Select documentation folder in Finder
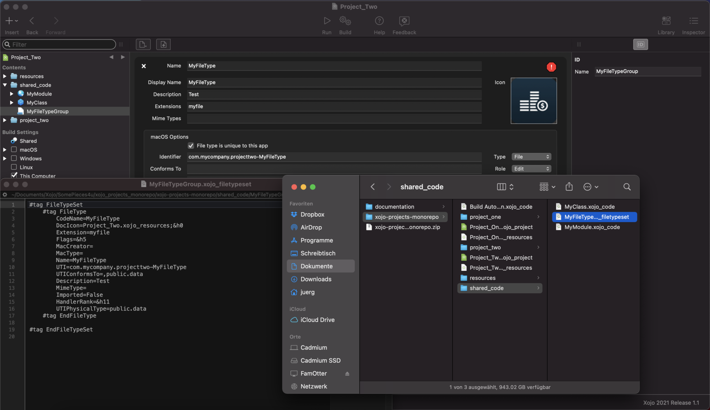Viewport: 710px width, 410px height. [405, 207]
